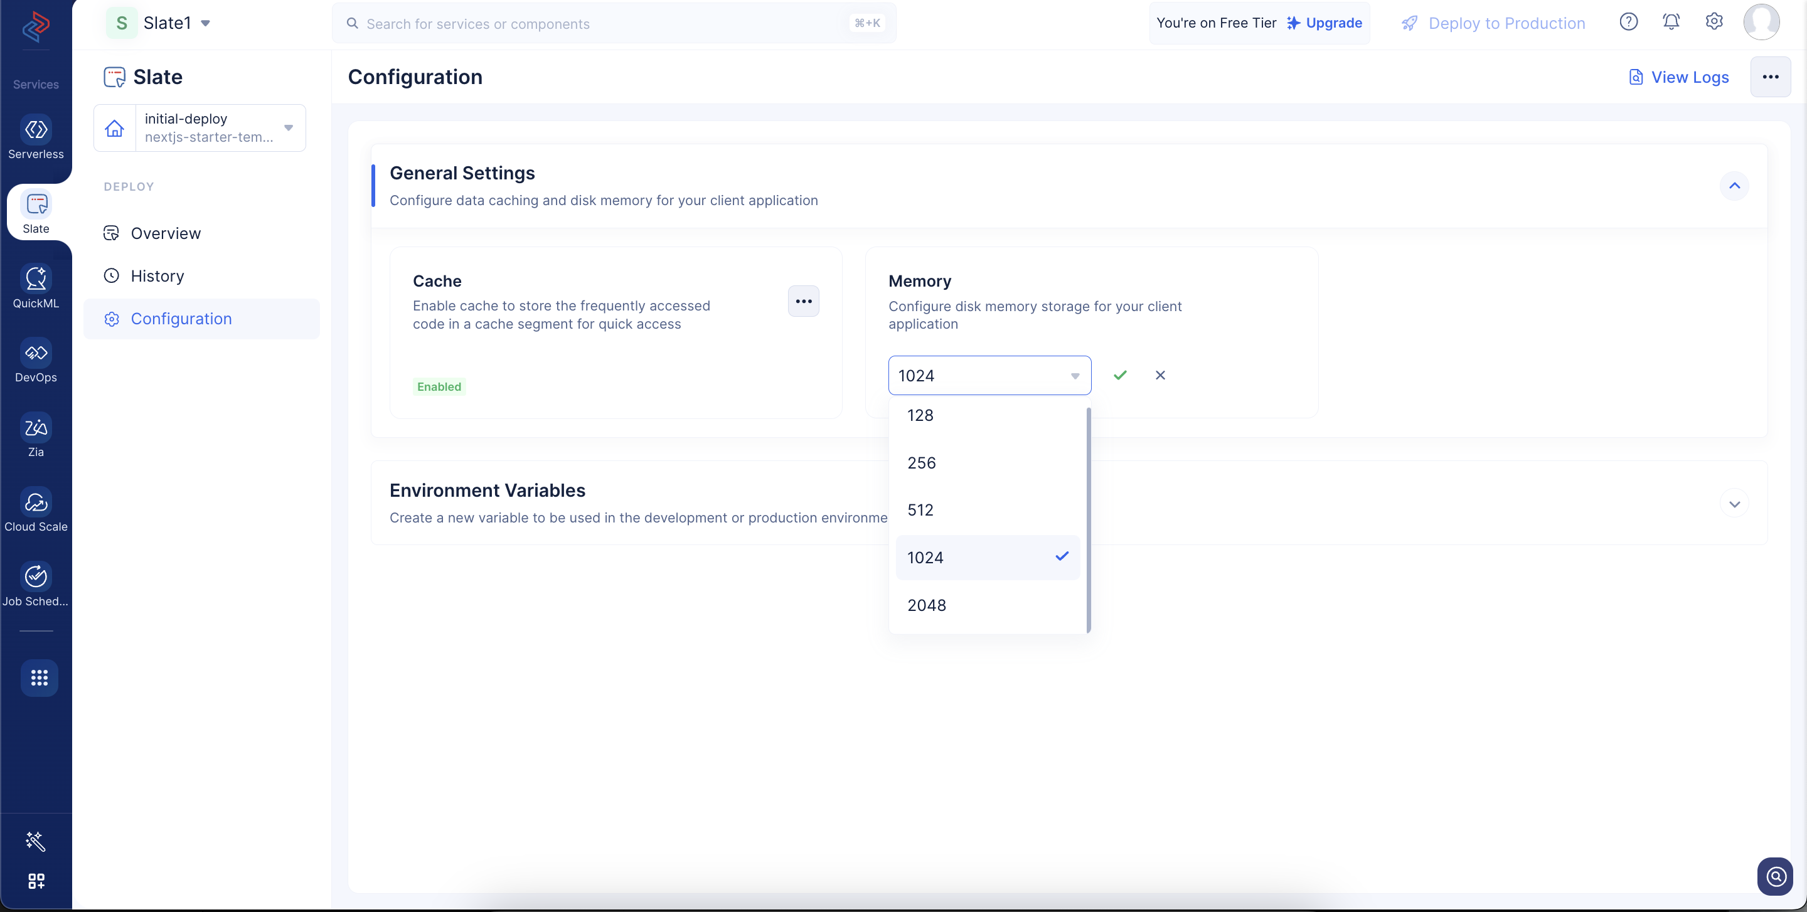
Task: Confirm memory change with green checkmark
Action: (1120, 375)
